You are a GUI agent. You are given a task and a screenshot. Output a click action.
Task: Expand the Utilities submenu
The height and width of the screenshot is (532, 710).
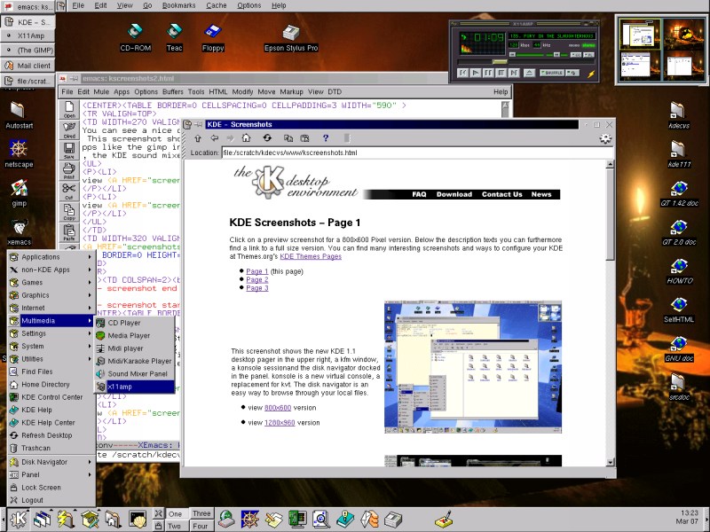(51, 359)
